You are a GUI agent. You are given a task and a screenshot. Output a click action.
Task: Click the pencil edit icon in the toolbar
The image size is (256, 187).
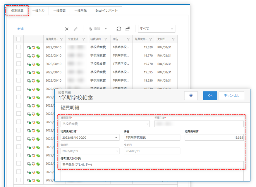coord(75,29)
